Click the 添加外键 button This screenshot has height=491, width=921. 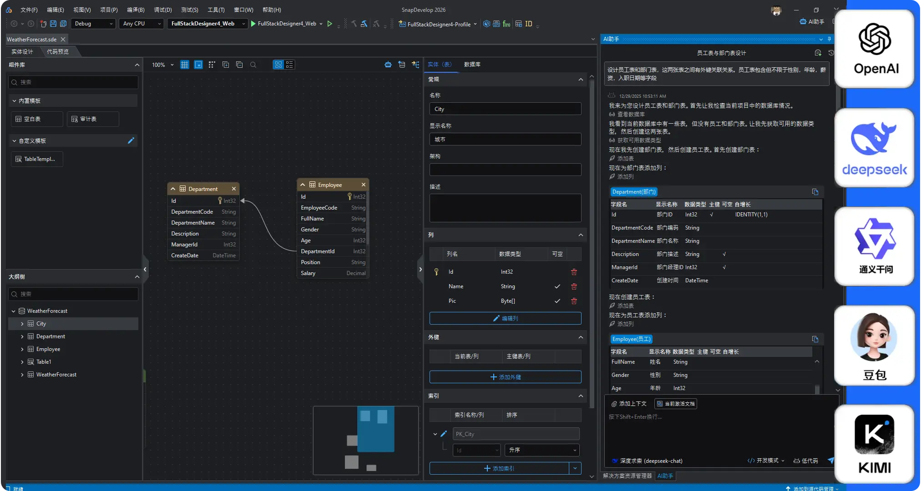(505, 377)
